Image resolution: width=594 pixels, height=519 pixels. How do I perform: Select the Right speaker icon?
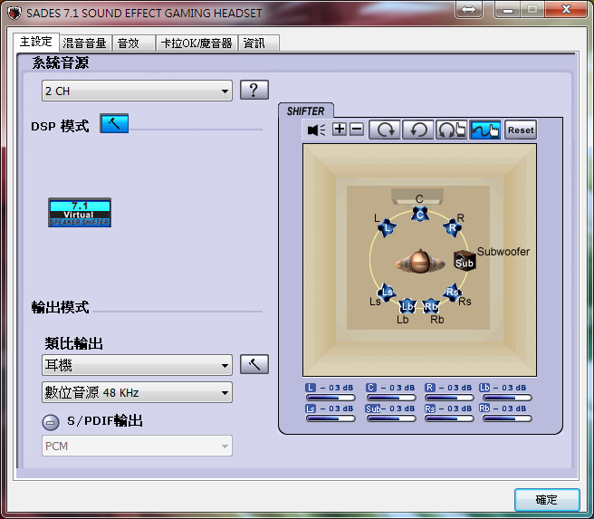453,227
